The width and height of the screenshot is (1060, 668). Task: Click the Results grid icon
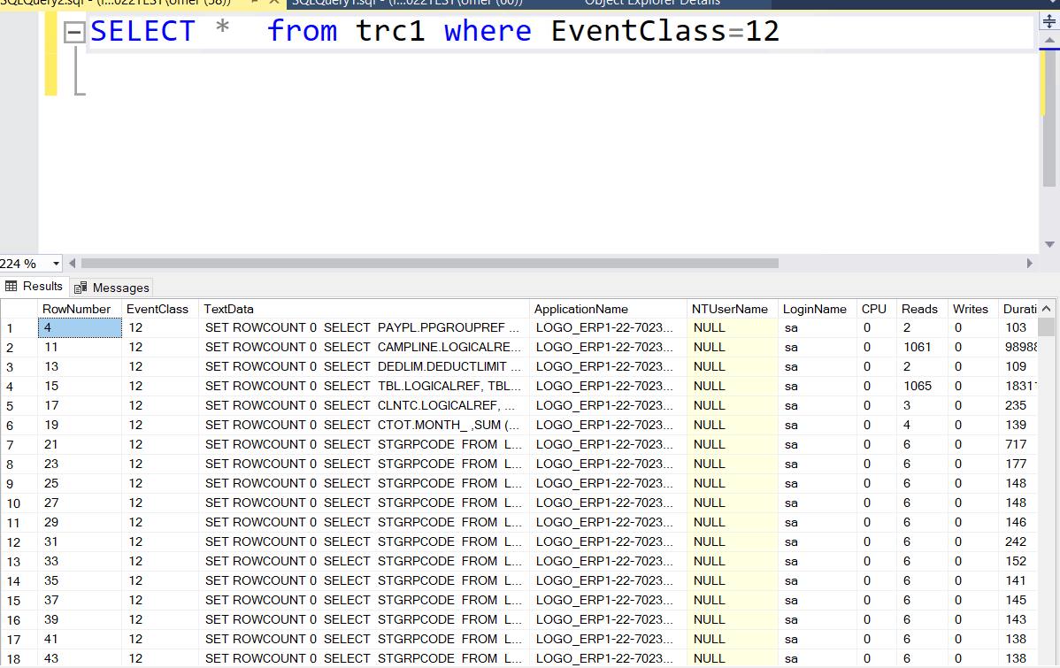pos(11,287)
